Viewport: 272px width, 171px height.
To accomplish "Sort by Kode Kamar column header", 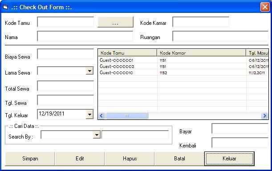I will [x=202, y=53].
